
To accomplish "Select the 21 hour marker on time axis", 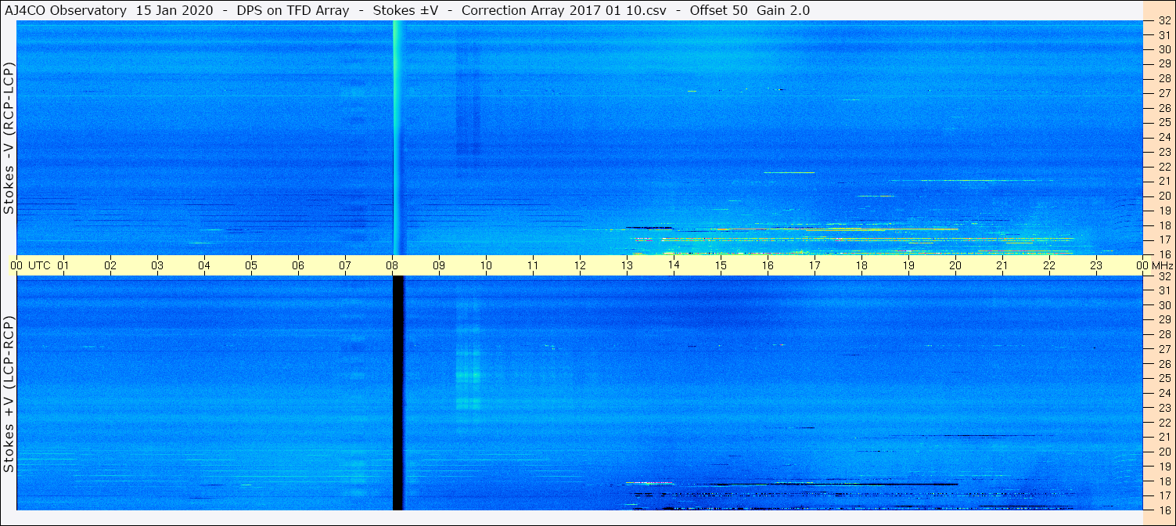I will click(1002, 265).
